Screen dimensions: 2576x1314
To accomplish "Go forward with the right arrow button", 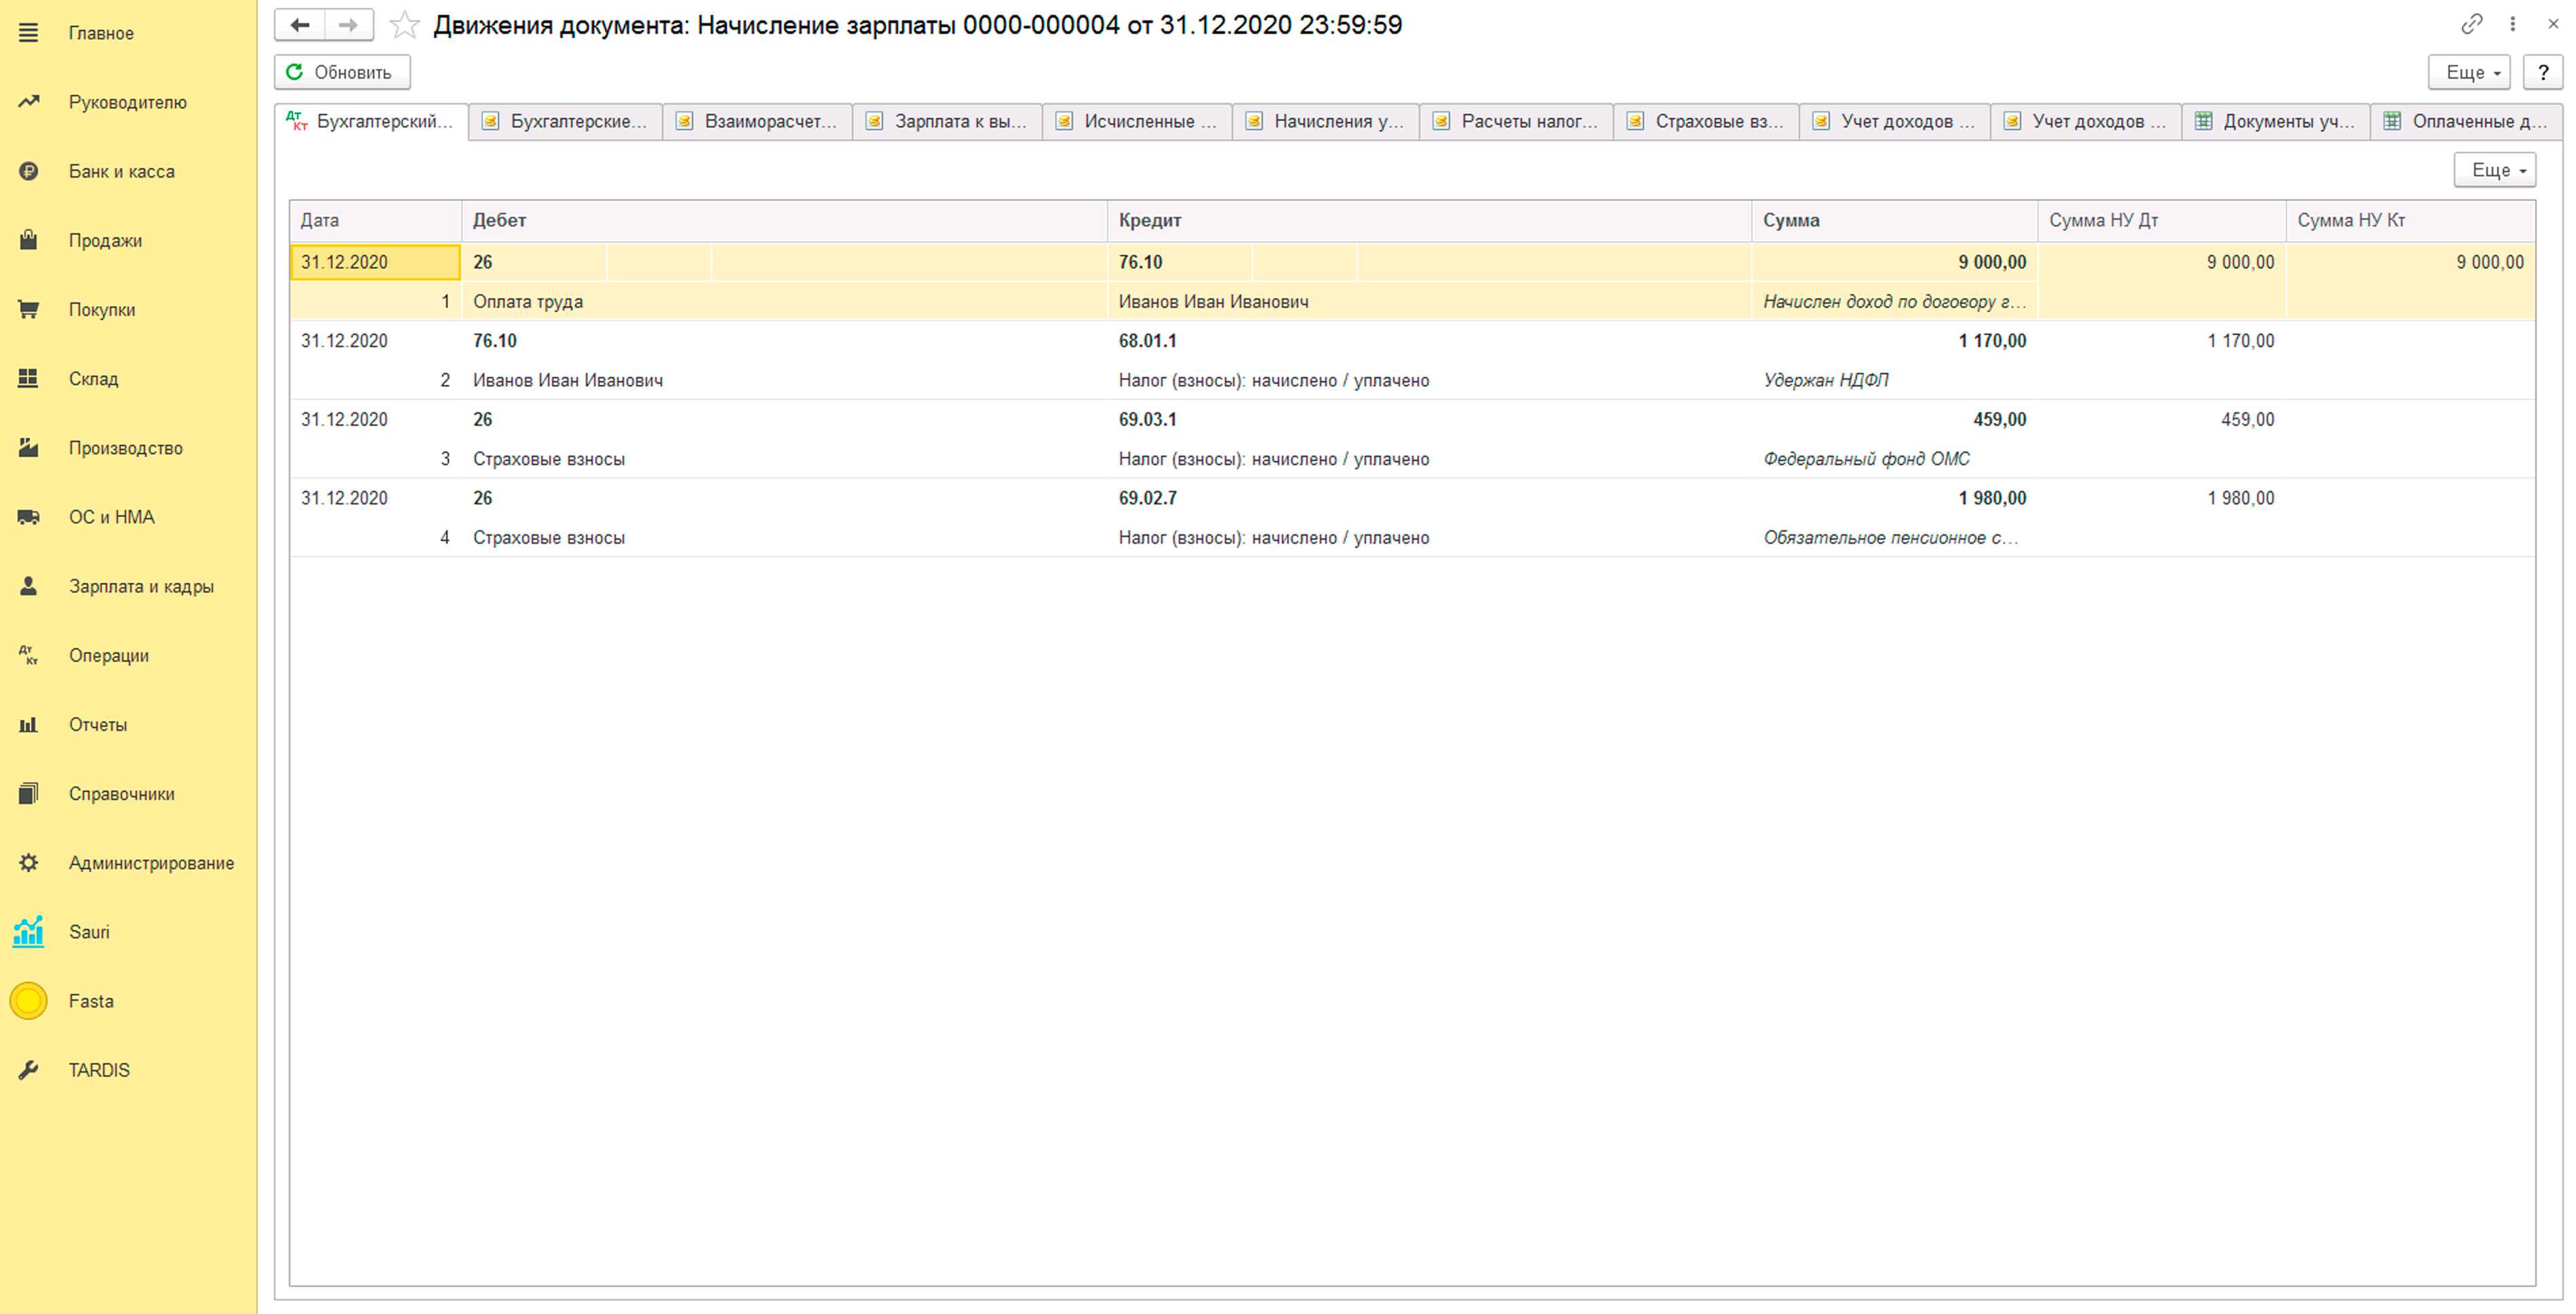I will click(348, 25).
